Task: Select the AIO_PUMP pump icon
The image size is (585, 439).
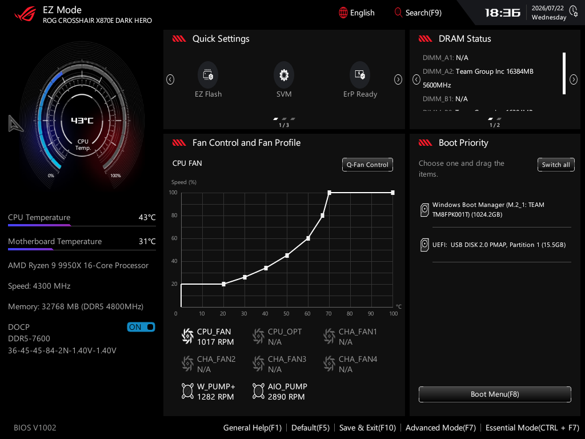Action: pos(258,391)
